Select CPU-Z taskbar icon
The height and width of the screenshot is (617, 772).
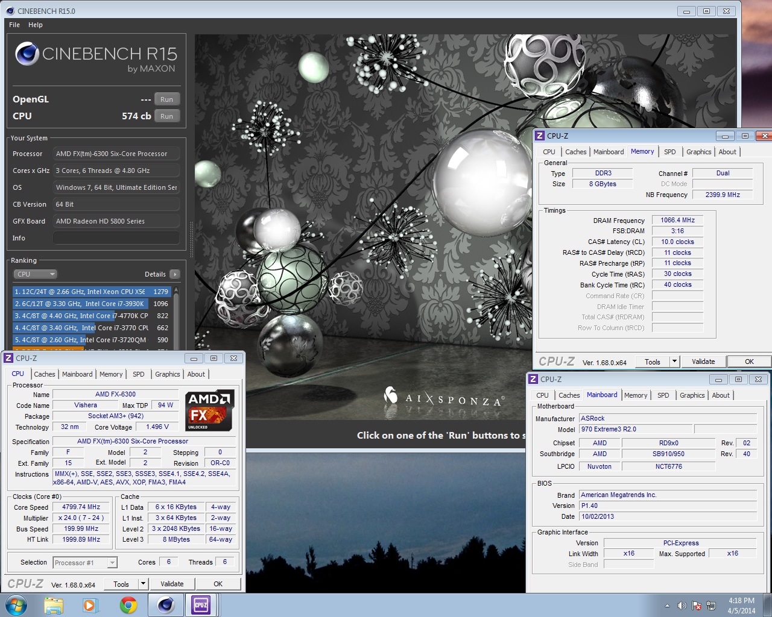click(x=201, y=605)
